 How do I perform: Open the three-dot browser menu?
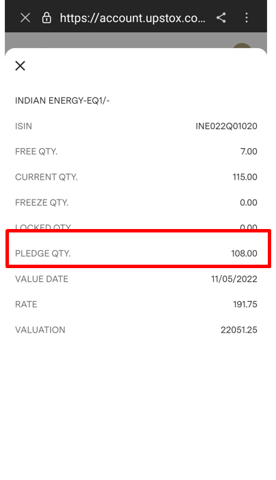(x=247, y=18)
